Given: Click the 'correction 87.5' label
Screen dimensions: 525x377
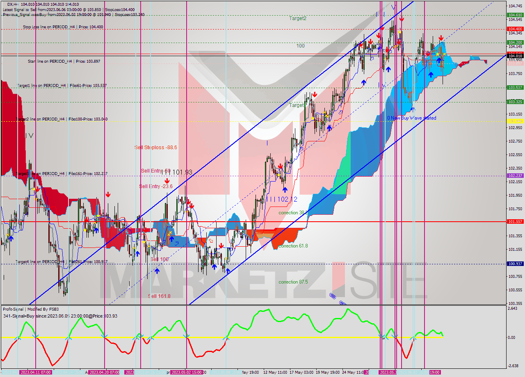Looking at the screenshot, I should coord(293,282).
